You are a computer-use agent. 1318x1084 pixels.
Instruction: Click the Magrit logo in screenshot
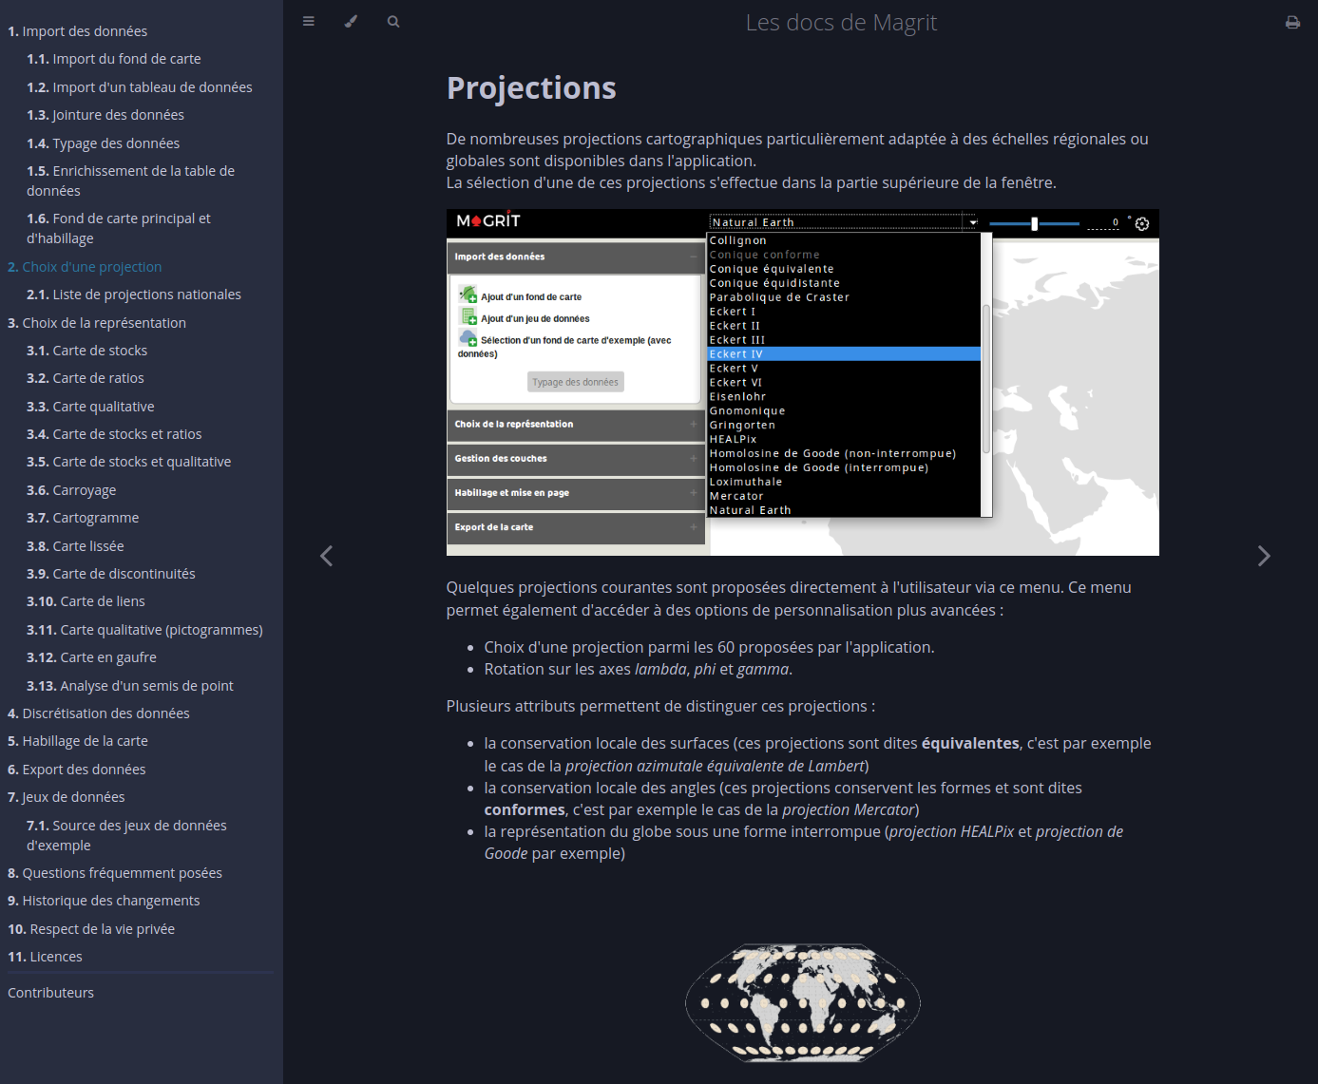pos(488,220)
